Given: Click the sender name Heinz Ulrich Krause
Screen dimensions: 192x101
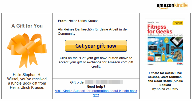Looking at the screenshot, I should [x=83, y=21].
